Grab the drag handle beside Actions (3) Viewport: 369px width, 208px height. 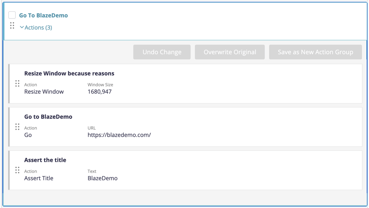tap(12, 25)
